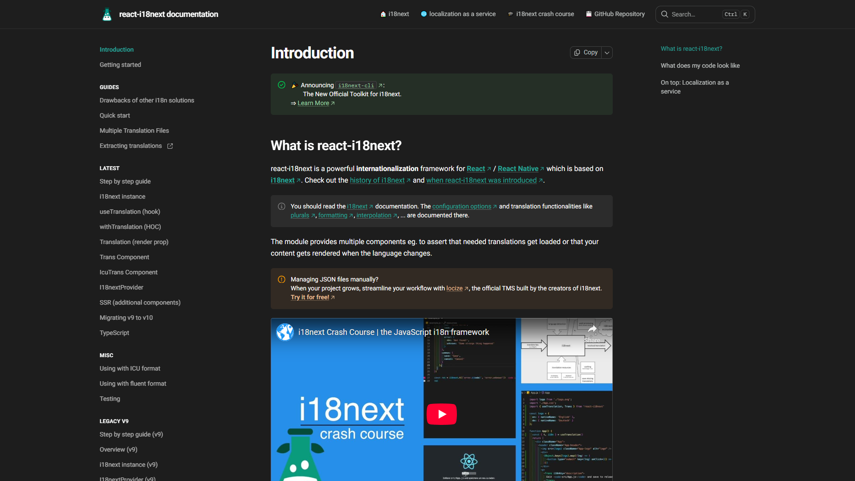Open the Learn More link

[x=313, y=103]
